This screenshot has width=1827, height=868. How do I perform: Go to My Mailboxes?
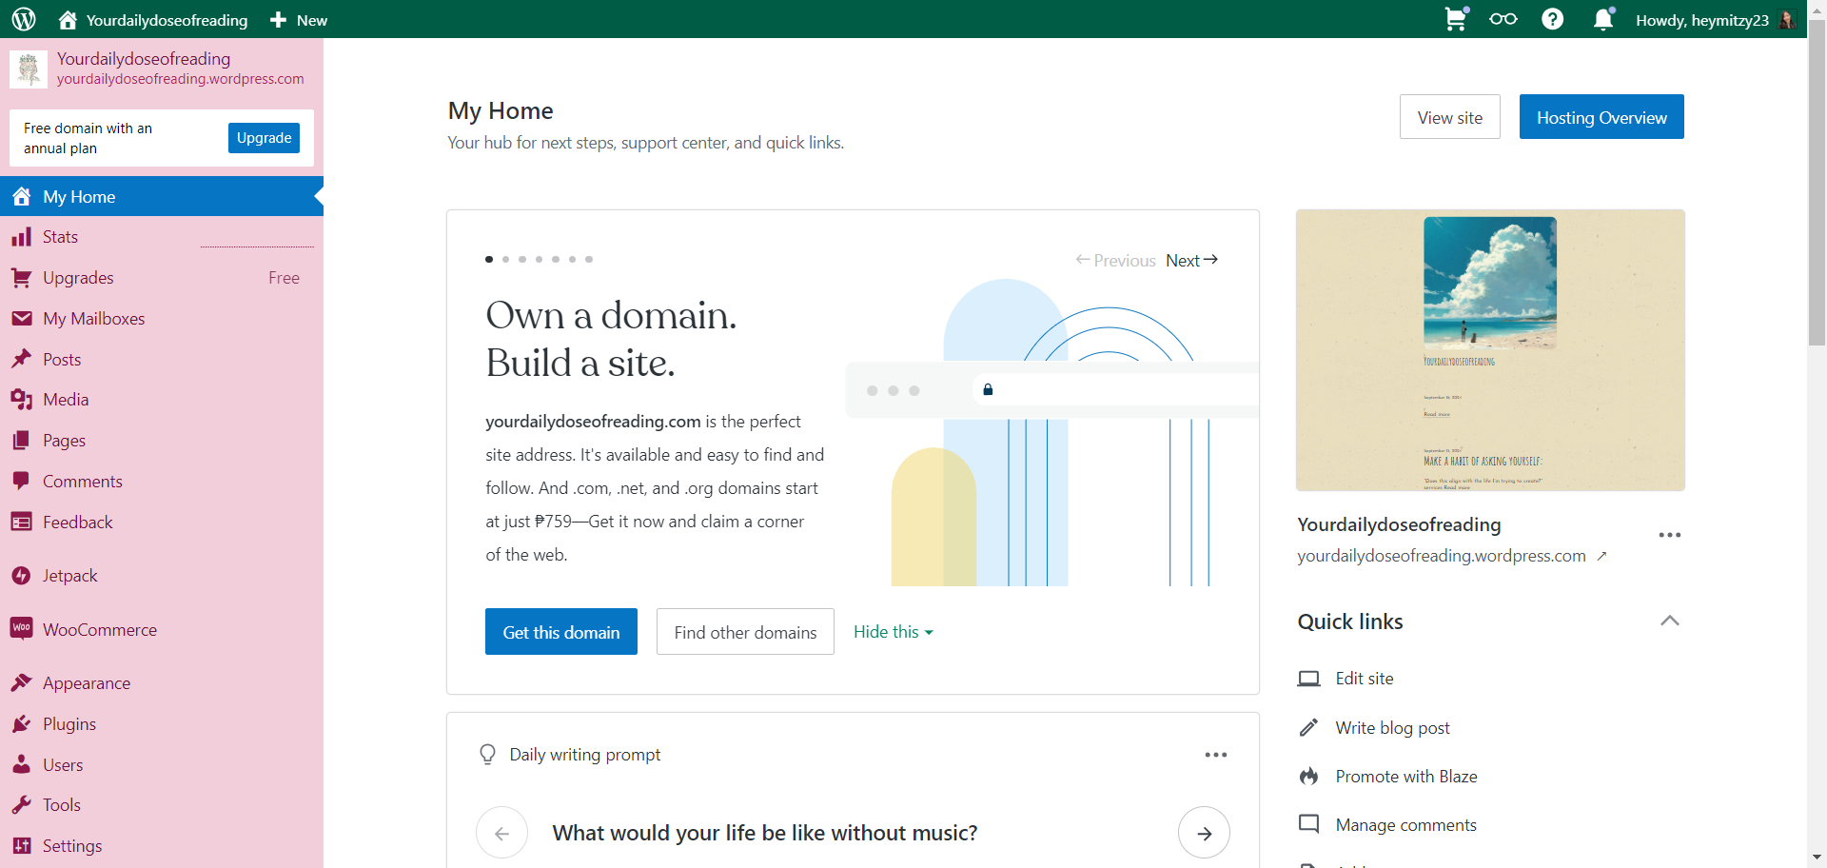(x=162, y=319)
